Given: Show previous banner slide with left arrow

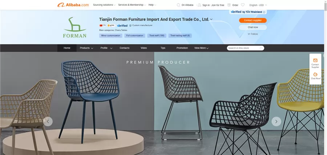Looking at the screenshot, I should 48,122.
